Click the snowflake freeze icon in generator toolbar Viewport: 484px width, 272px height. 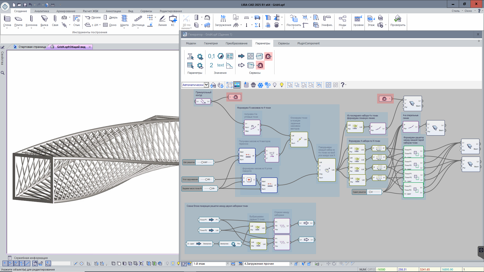pos(260,85)
